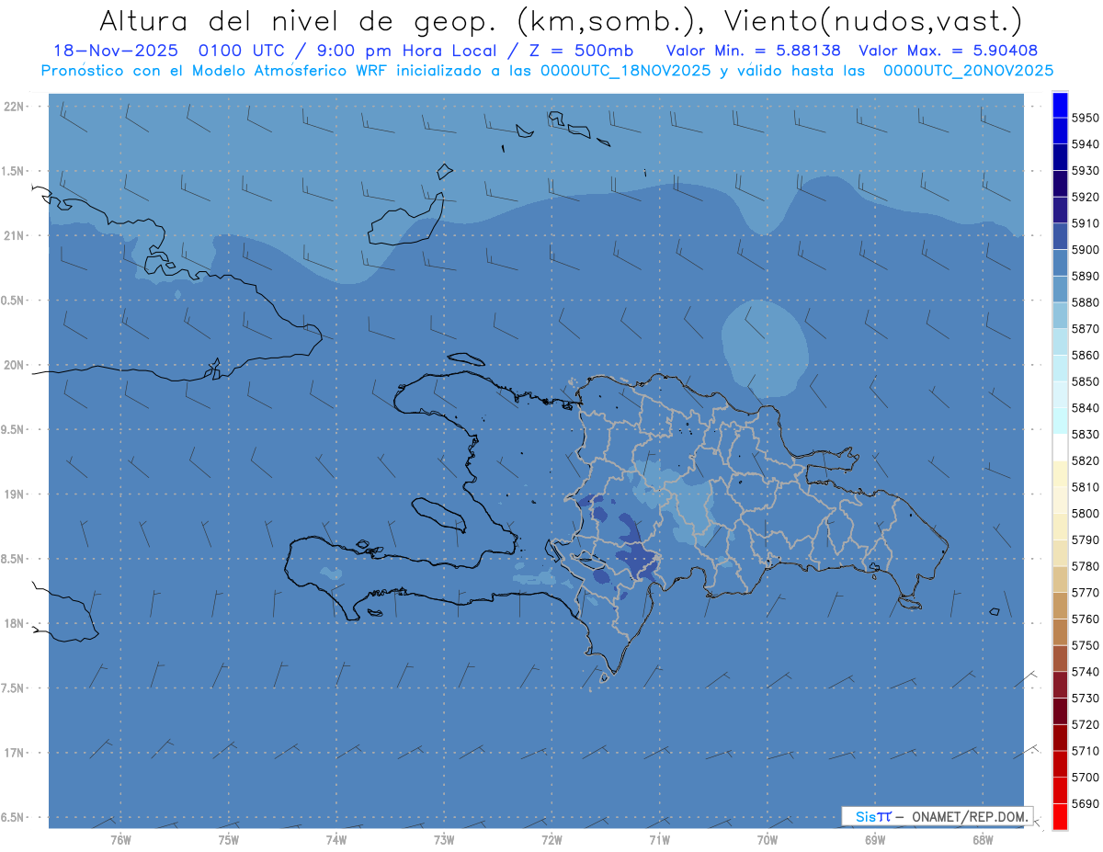Pick the cream swatch between 5820 and 5810
The width and height of the screenshot is (1103, 852).
[x=1060, y=473]
